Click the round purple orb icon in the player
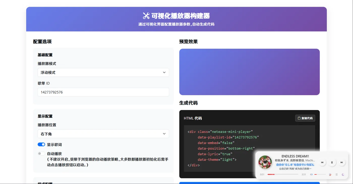Image resolution: width=353 pixels, height=184 pixels. (343, 174)
